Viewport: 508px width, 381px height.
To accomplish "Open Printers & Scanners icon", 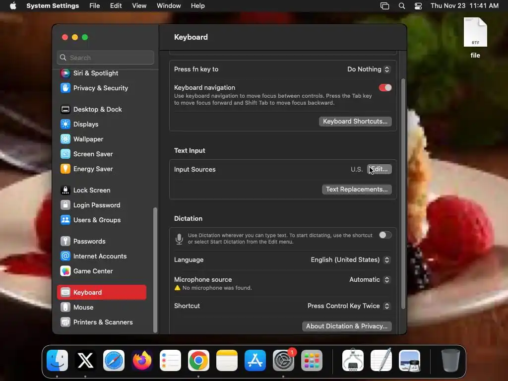I will click(x=65, y=322).
